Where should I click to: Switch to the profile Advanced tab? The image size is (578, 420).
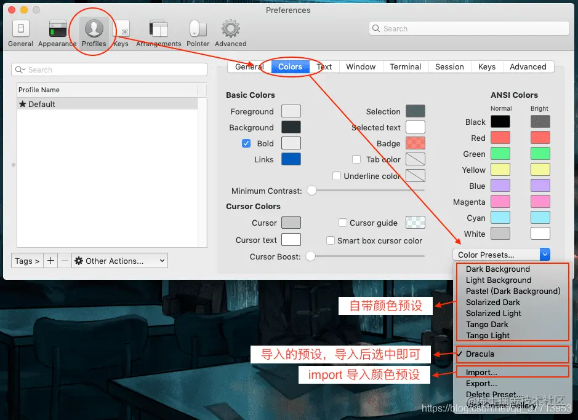click(528, 66)
